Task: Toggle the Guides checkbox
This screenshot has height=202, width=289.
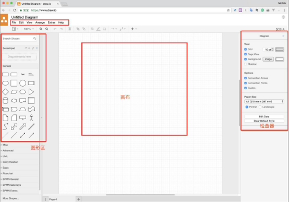Action: pos(246,88)
